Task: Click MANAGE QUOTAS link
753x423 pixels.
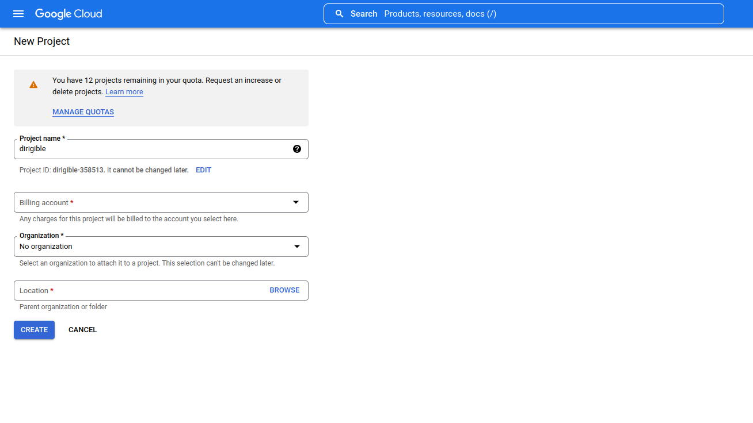Action: pos(83,112)
